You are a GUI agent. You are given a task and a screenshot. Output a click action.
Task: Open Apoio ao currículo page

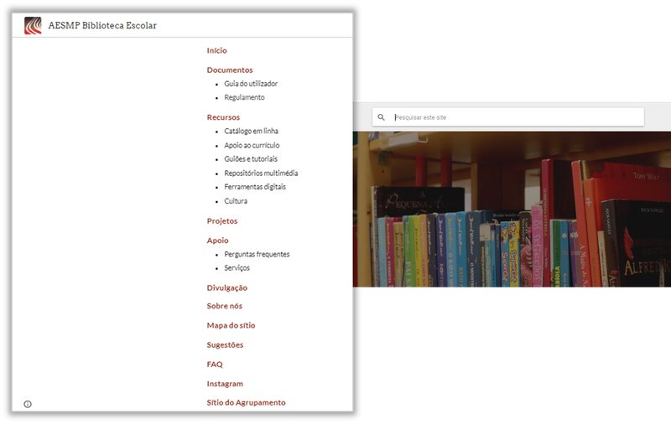coord(251,145)
